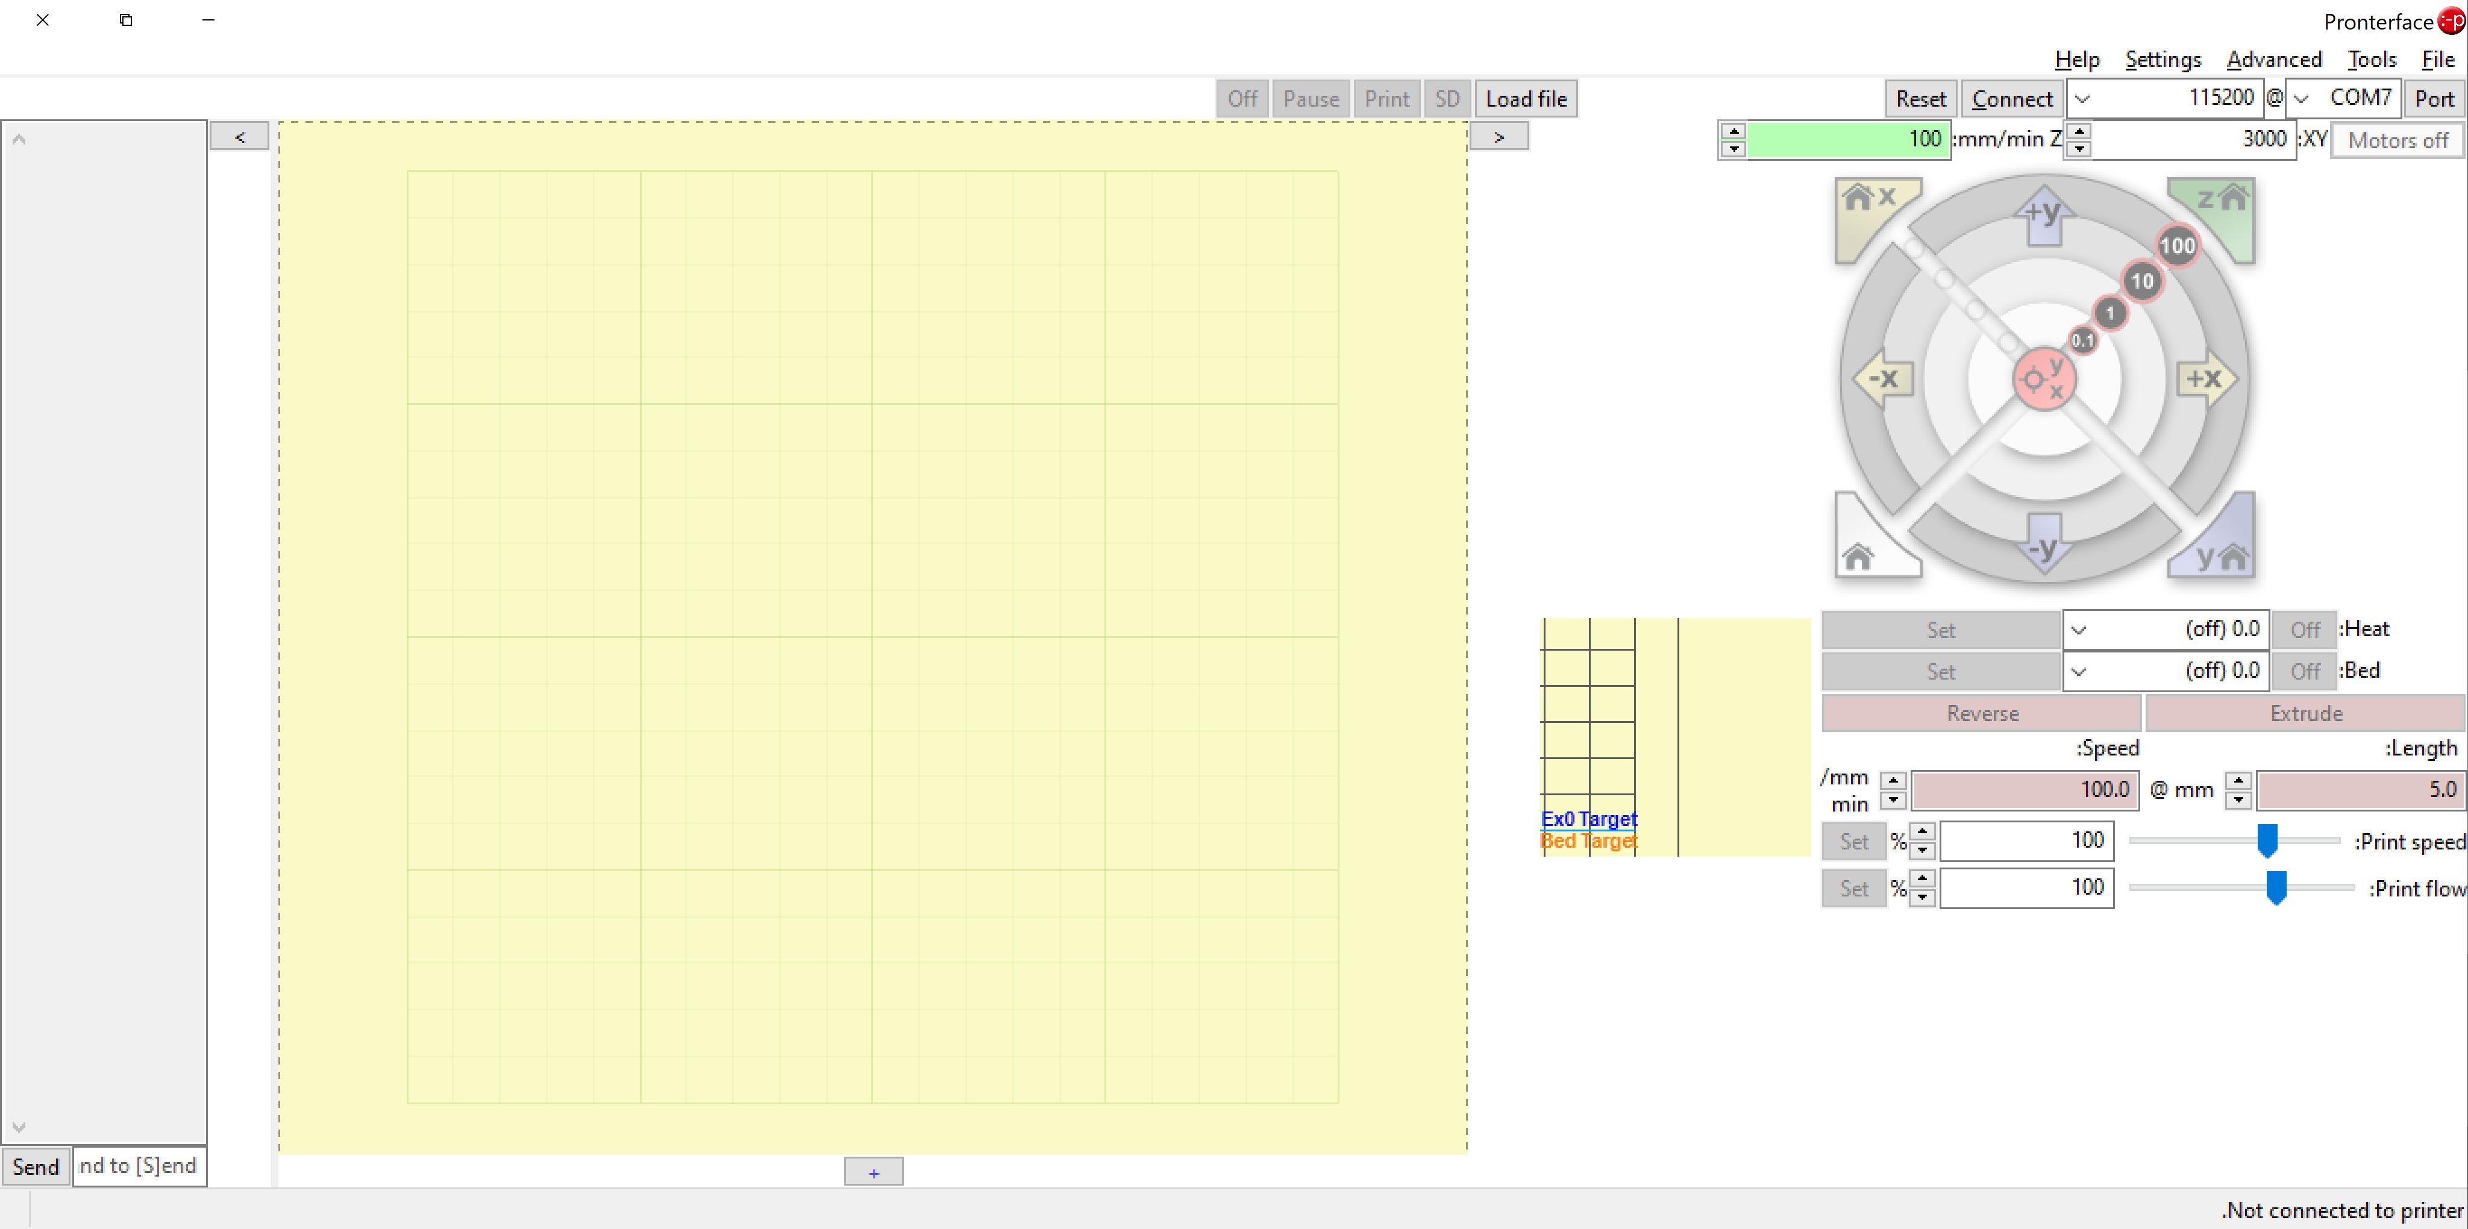The width and height of the screenshot is (2468, 1229).
Task: Open the COM7 port dropdown
Action: (2301, 99)
